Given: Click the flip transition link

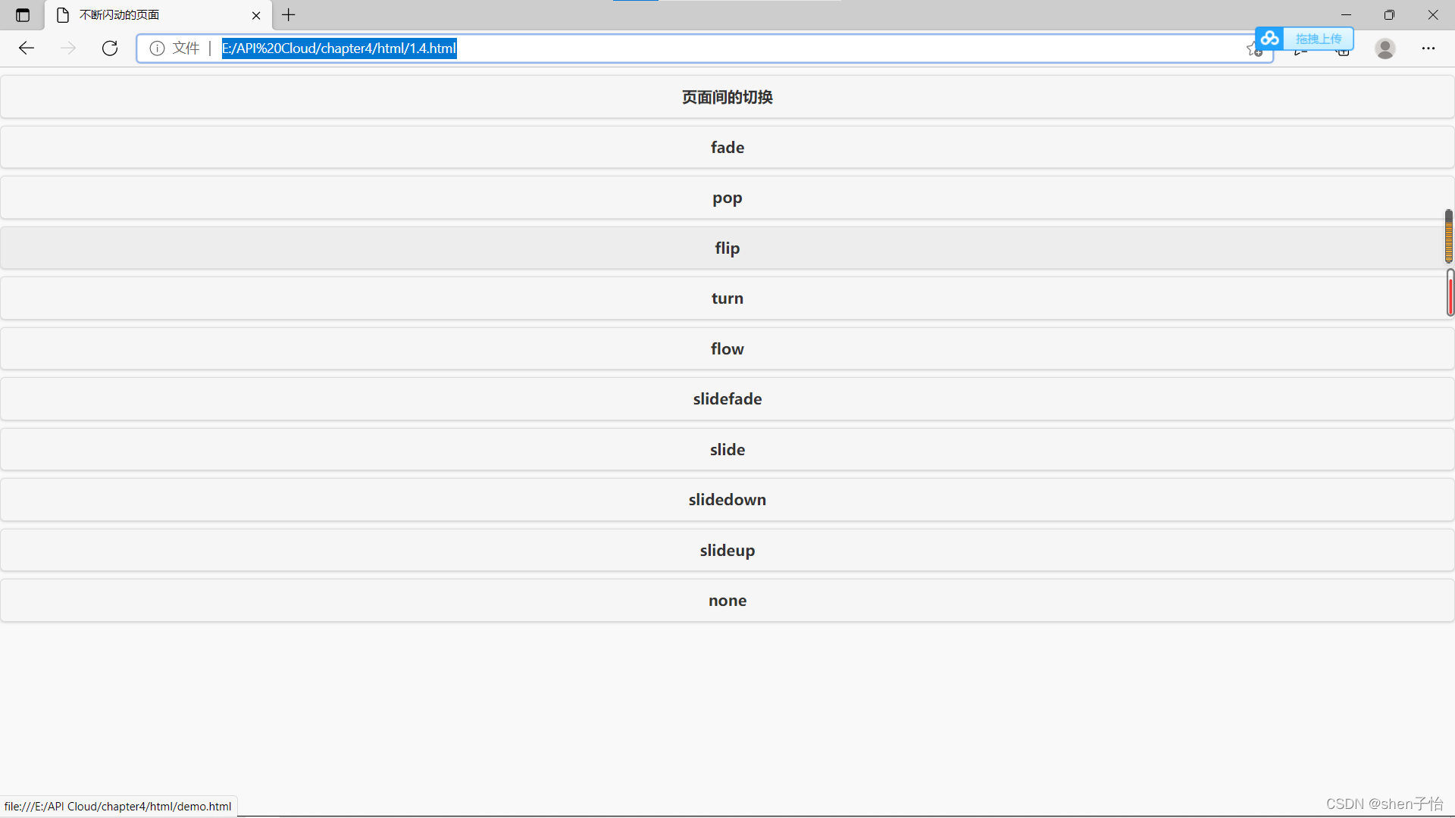Looking at the screenshot, I should pyautogui.click(x=727, y=248).
